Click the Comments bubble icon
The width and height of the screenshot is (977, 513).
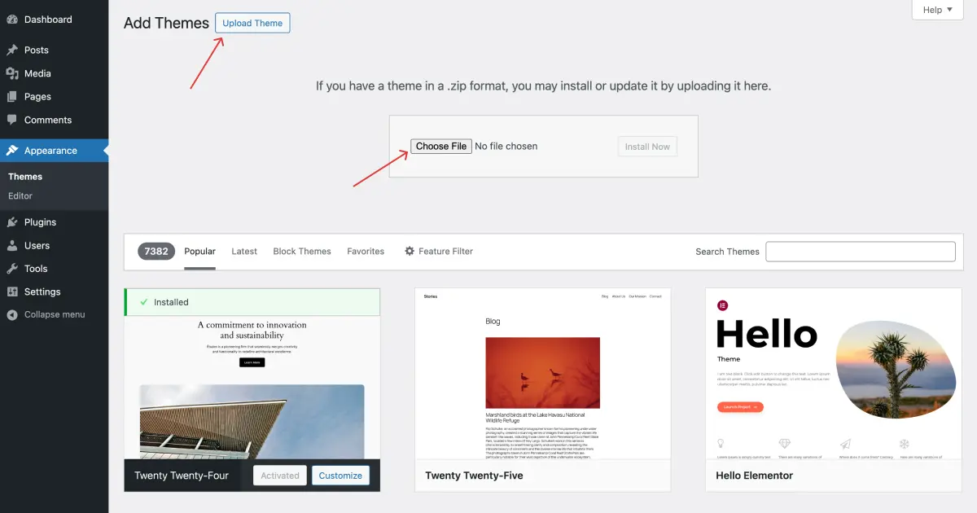point(12,120)
